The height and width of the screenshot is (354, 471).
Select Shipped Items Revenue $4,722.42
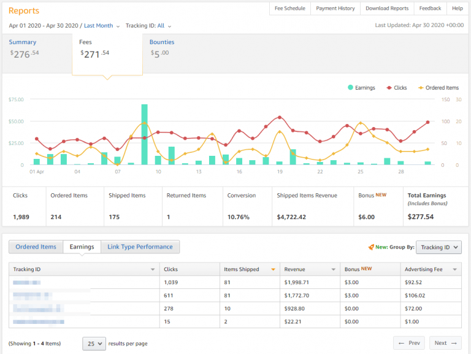pyautogui.click(x=291, y=217)
